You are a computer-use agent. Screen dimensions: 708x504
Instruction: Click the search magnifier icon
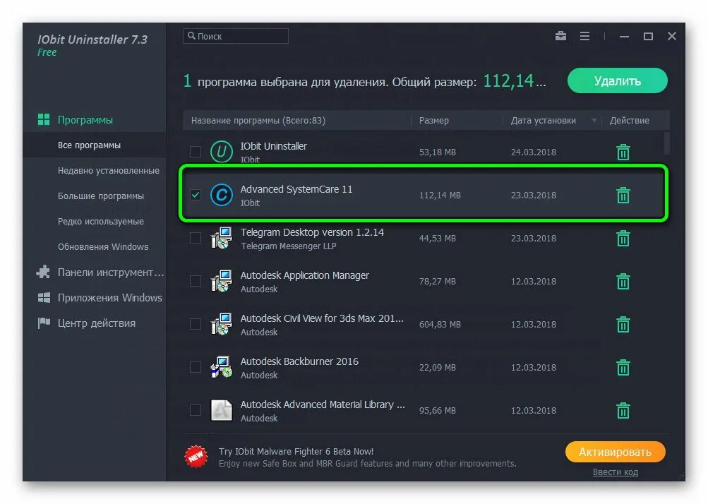[x=191, y=36]
